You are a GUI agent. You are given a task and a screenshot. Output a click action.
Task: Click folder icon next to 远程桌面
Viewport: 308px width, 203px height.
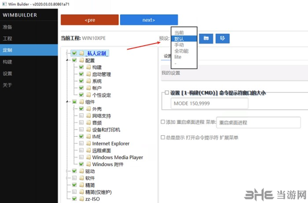[89, 150]
